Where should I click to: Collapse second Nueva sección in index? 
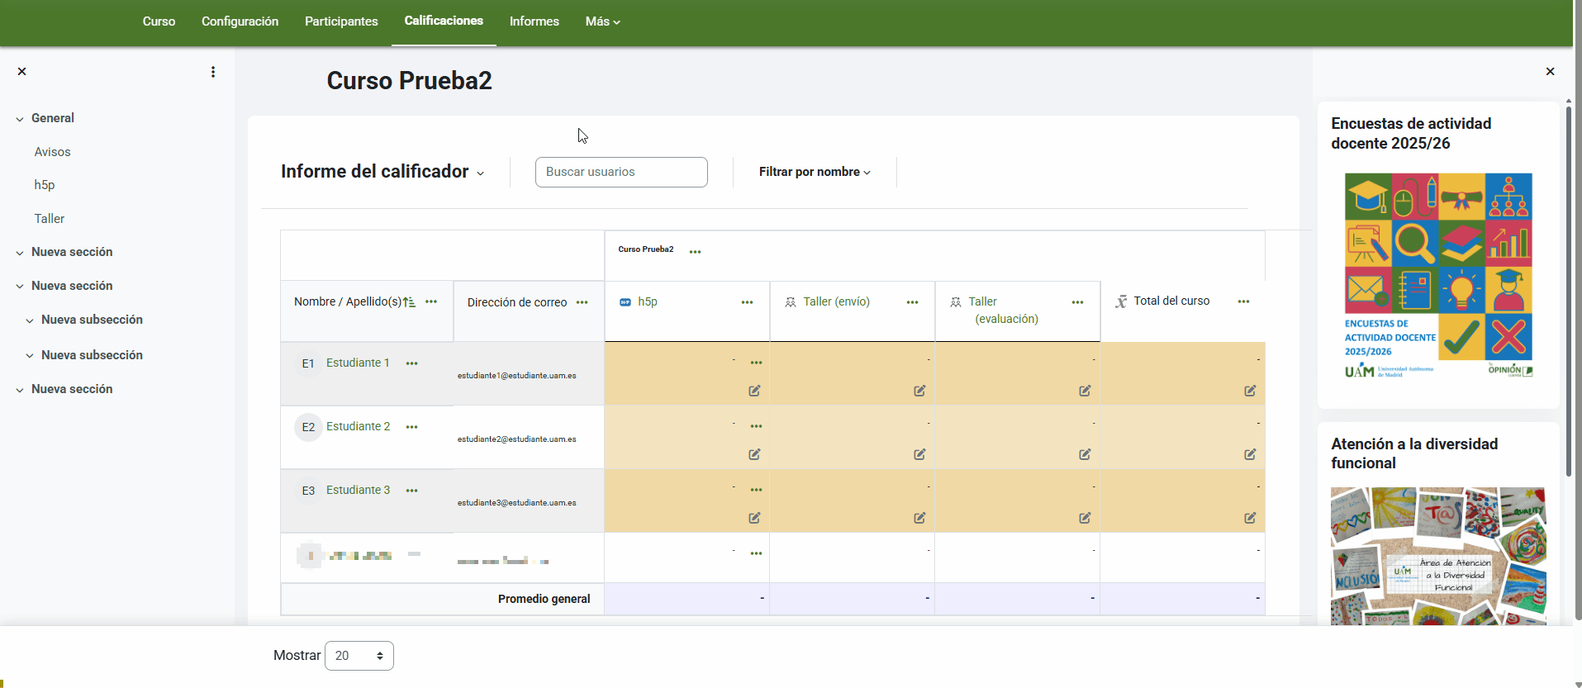pos(20,287)
